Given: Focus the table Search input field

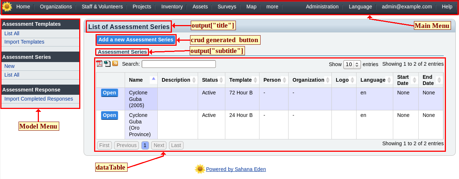Looking at the screenshot, I should click(x=178, y=64).
